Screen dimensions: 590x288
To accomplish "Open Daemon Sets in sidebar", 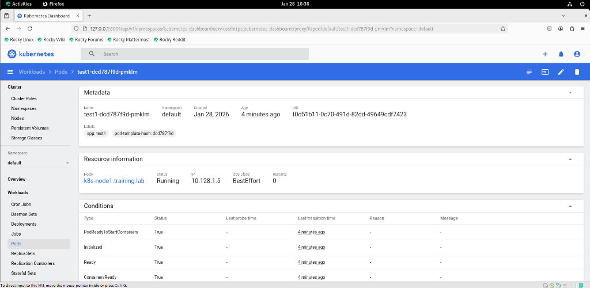I will (24, 214).
